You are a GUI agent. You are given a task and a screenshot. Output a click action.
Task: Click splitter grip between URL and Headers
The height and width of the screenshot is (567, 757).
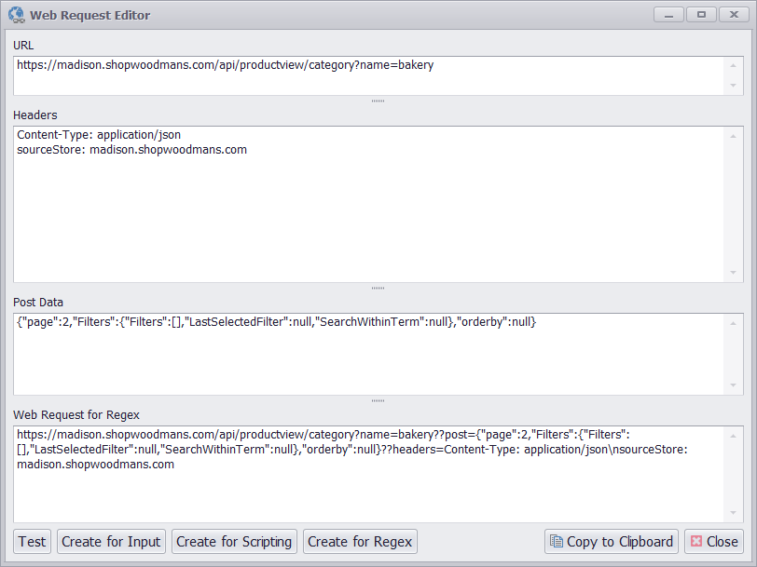point(378,101)
